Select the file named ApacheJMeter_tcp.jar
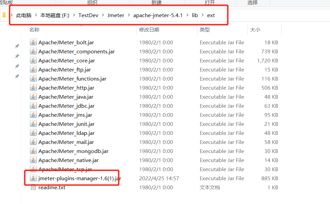The height and width of the screenshot is (204, 330). pos(65,169)
